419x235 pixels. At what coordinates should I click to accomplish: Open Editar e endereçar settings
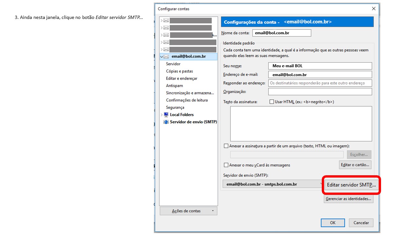coord(182,78)
